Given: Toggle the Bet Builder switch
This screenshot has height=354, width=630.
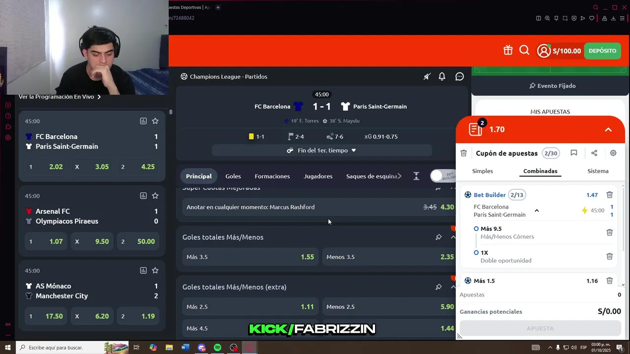Looking at the screenshot, I should point(443,176).
